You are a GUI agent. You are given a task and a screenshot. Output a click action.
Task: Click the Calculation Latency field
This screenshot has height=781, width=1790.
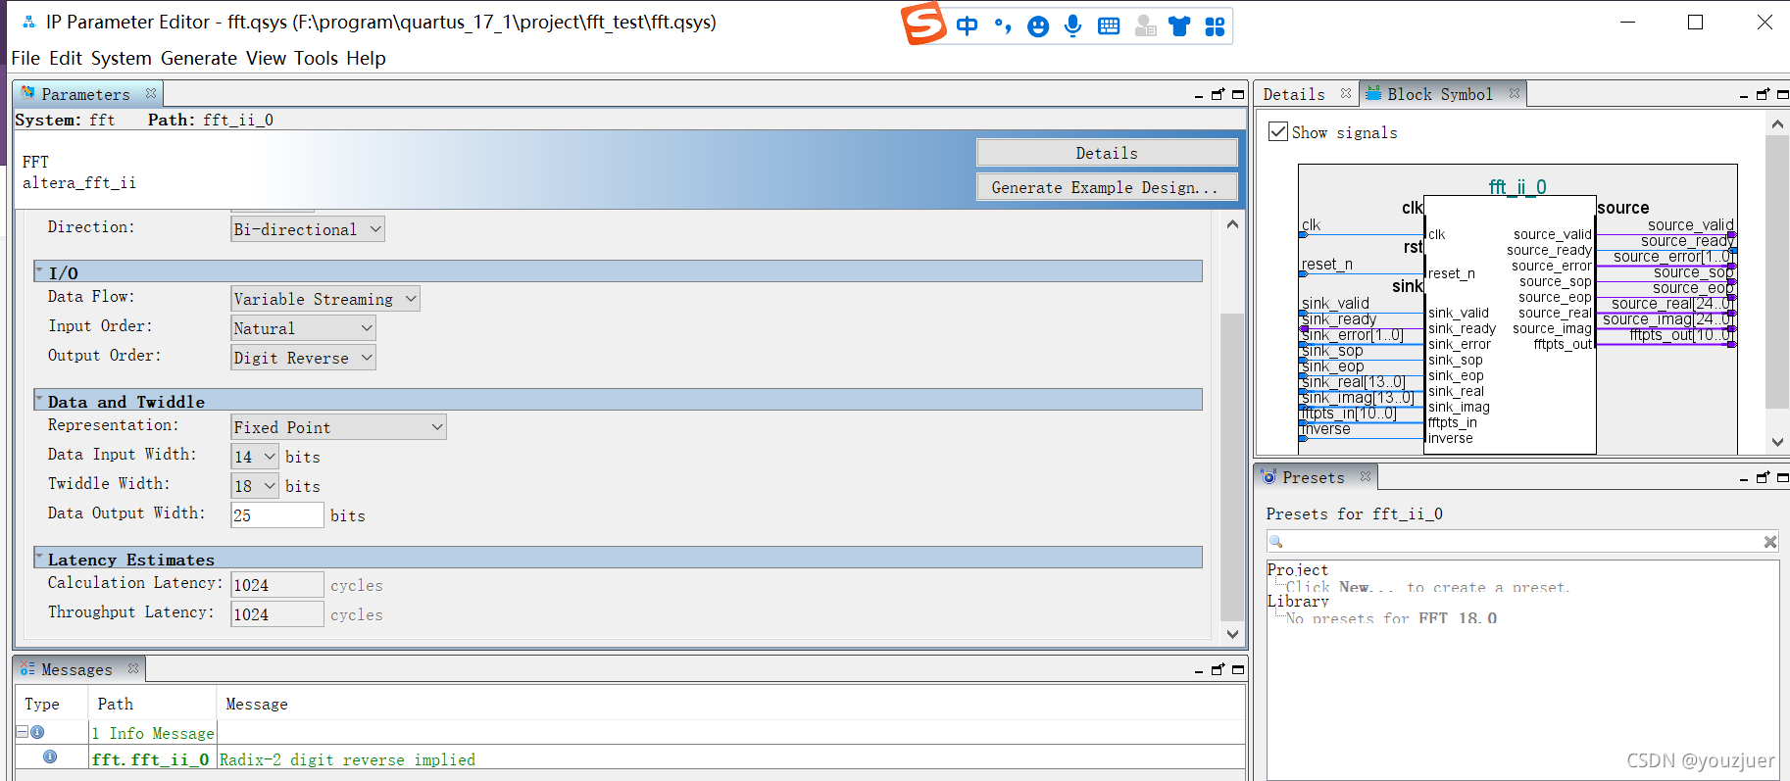point(277,585)
